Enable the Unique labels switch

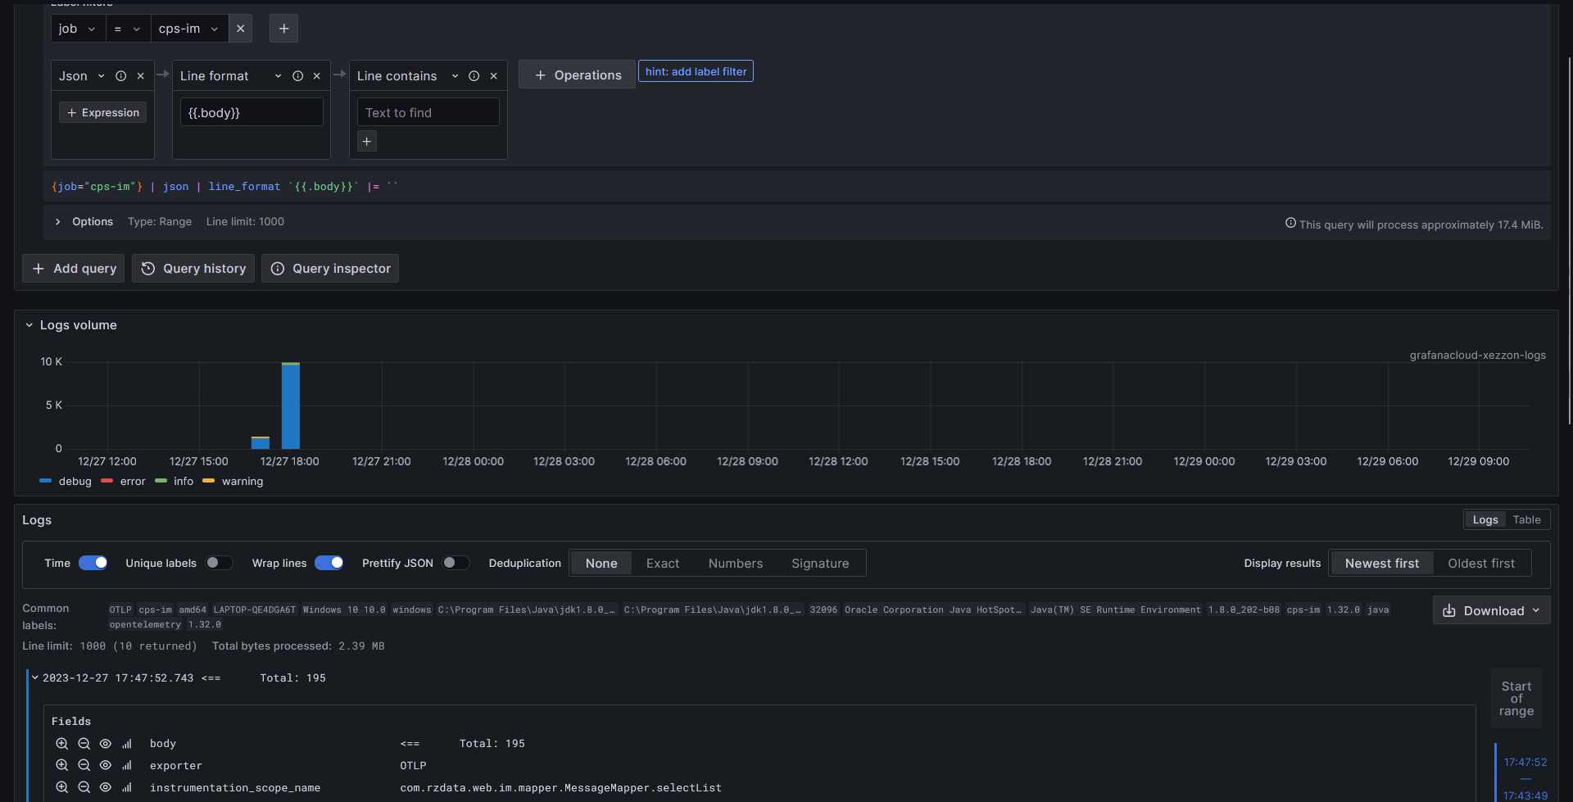[x=219, y=563]
